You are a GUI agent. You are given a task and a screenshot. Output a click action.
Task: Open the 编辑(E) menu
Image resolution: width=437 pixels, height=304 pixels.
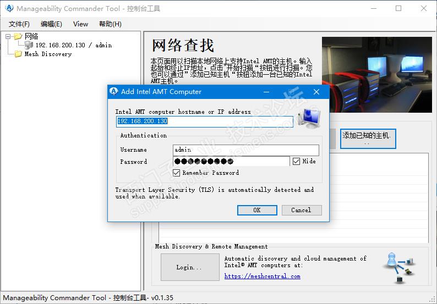point(51,24)
